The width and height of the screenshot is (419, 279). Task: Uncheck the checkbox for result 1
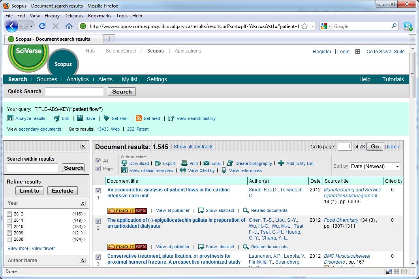[x=98, y=191]
